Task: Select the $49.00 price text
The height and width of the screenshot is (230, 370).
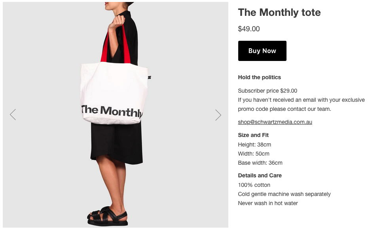Action: [x=249, y=29]
